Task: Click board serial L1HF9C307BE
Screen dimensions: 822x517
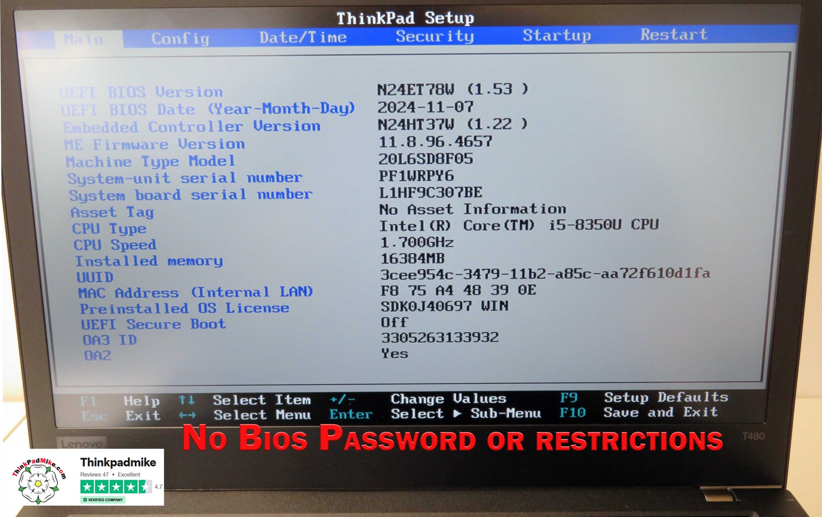Action: point(430,193)
